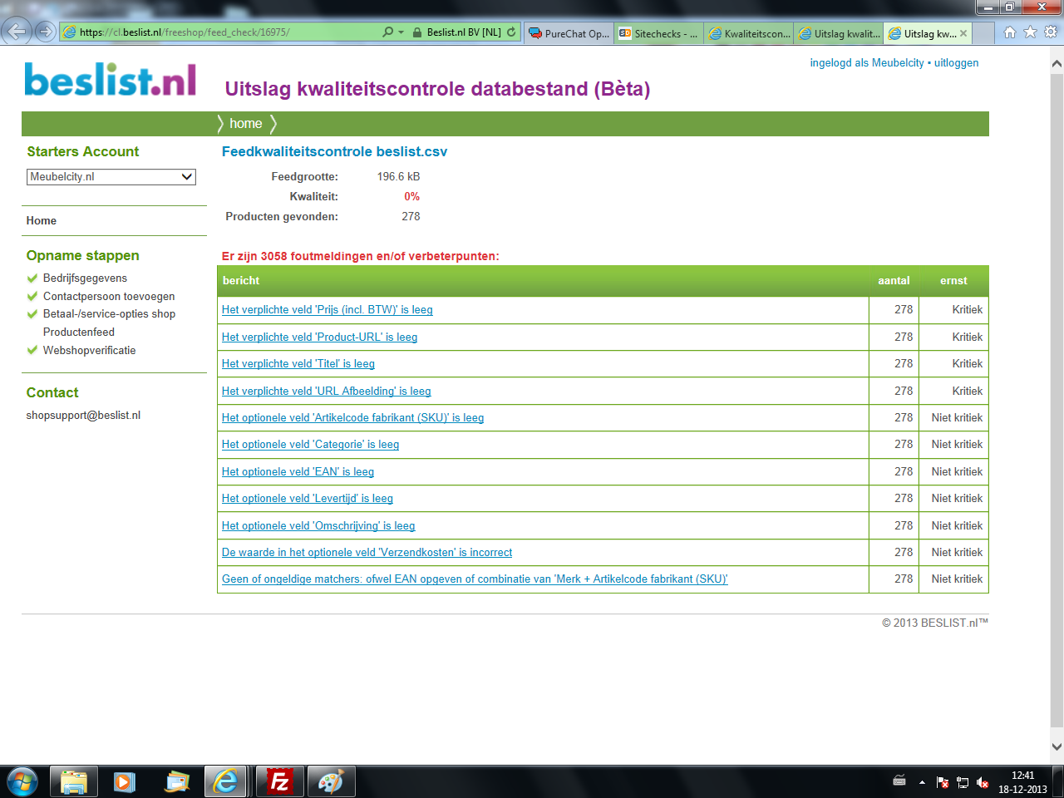Refresh the page using the reload icon
1064x798 pixels.
click(x=511, y=32)
